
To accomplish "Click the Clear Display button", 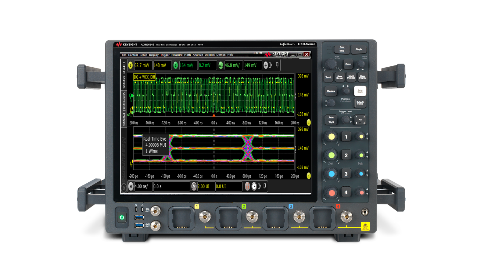I will click(362, 77).
